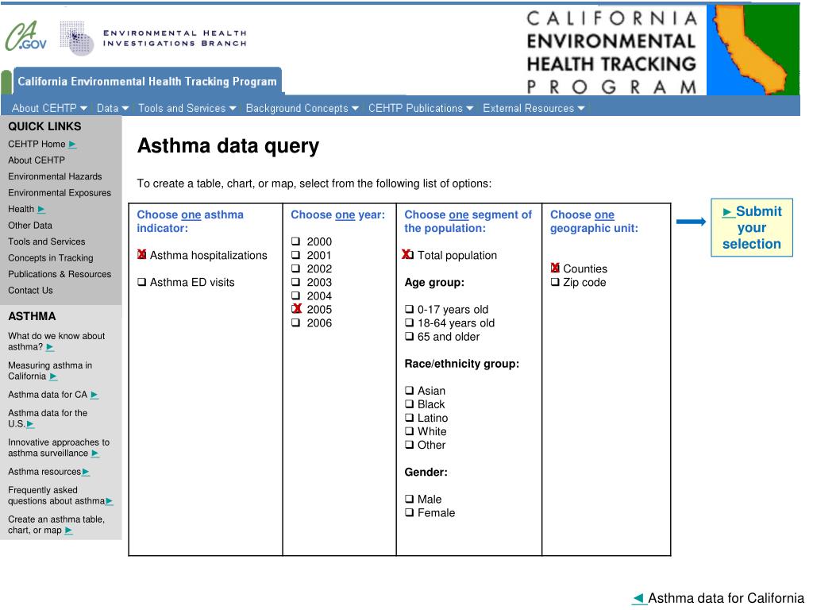813x610 pixels.
Task: Check the White race/ethnicity checkbox
Action: tap(409, 431)
